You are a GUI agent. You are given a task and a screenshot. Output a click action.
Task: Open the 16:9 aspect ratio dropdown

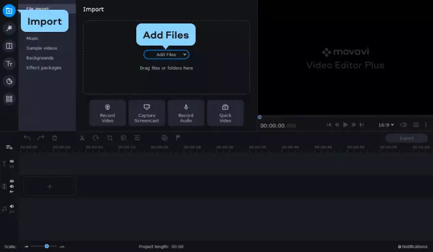point(386,125)
